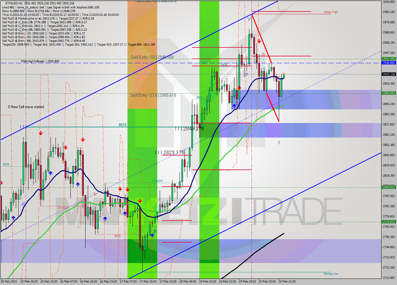
Task: Select the CHoCH label above green band
Action: (x=157, y=181)
